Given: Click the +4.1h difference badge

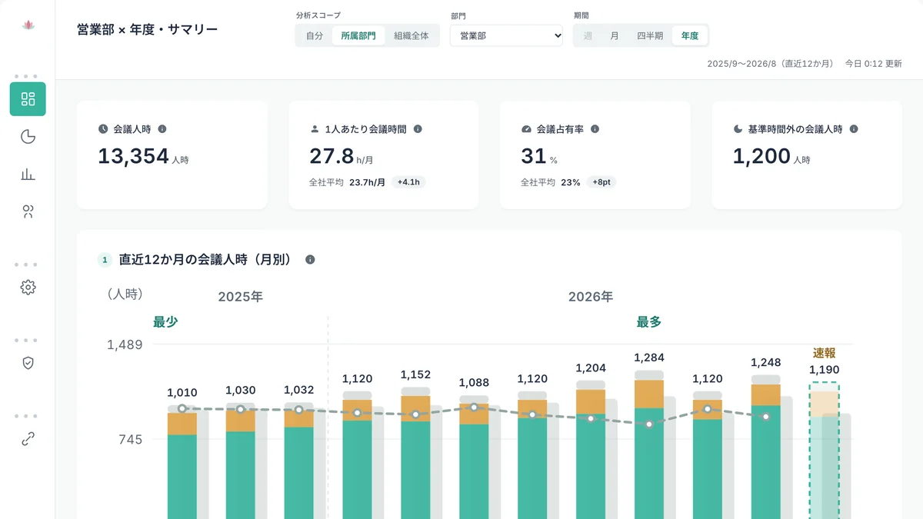Looking at the screenshot, I should pos(410,182).
